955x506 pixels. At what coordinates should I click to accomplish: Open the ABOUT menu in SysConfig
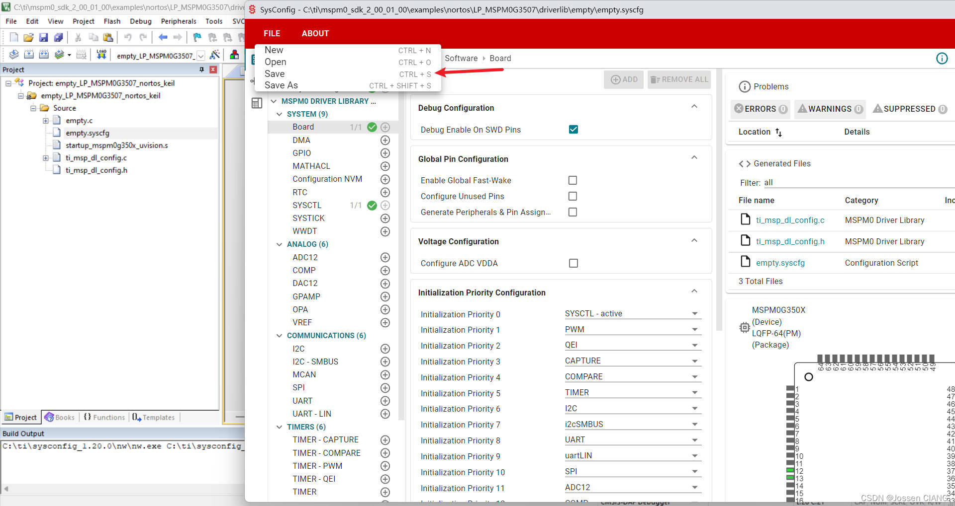coord(315,33)
